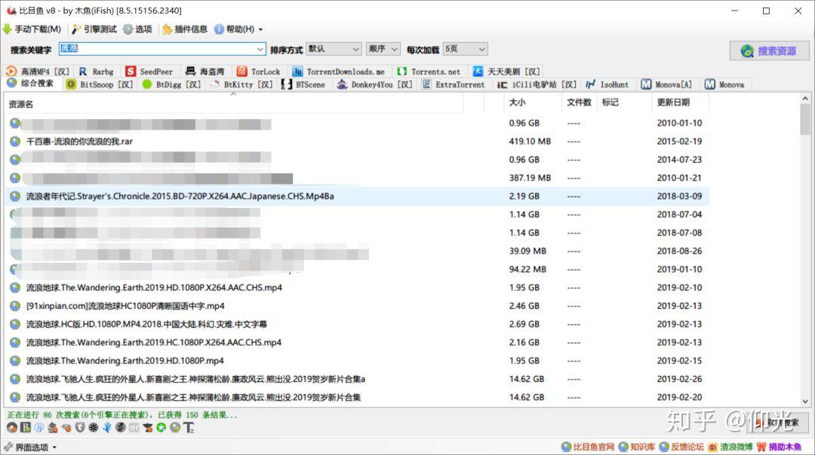The height and width of the screenshot is (455, 815).
Task: Open the 每次加载 dropdown showing 5页
Action: 465,49
